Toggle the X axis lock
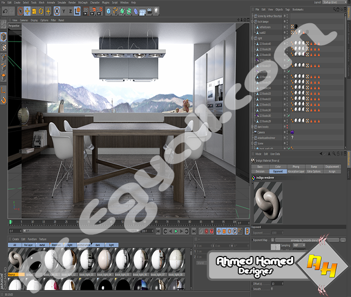The image size is (351, 297). coord(57,11)
